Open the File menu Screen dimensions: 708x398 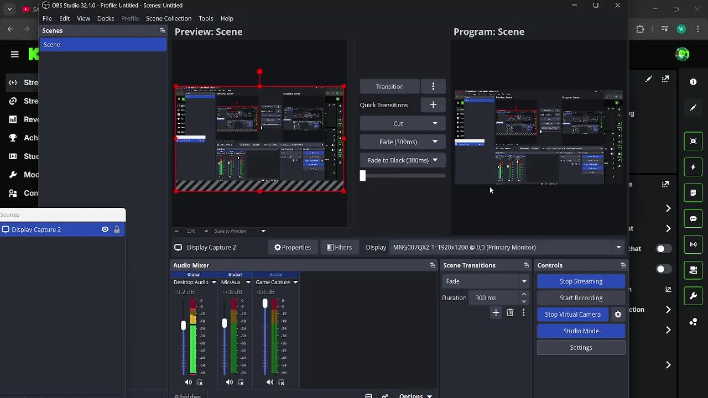coord(47,18)
